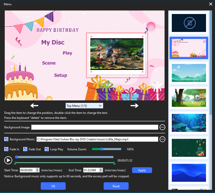Decrease the End Time value

point(101,171)
